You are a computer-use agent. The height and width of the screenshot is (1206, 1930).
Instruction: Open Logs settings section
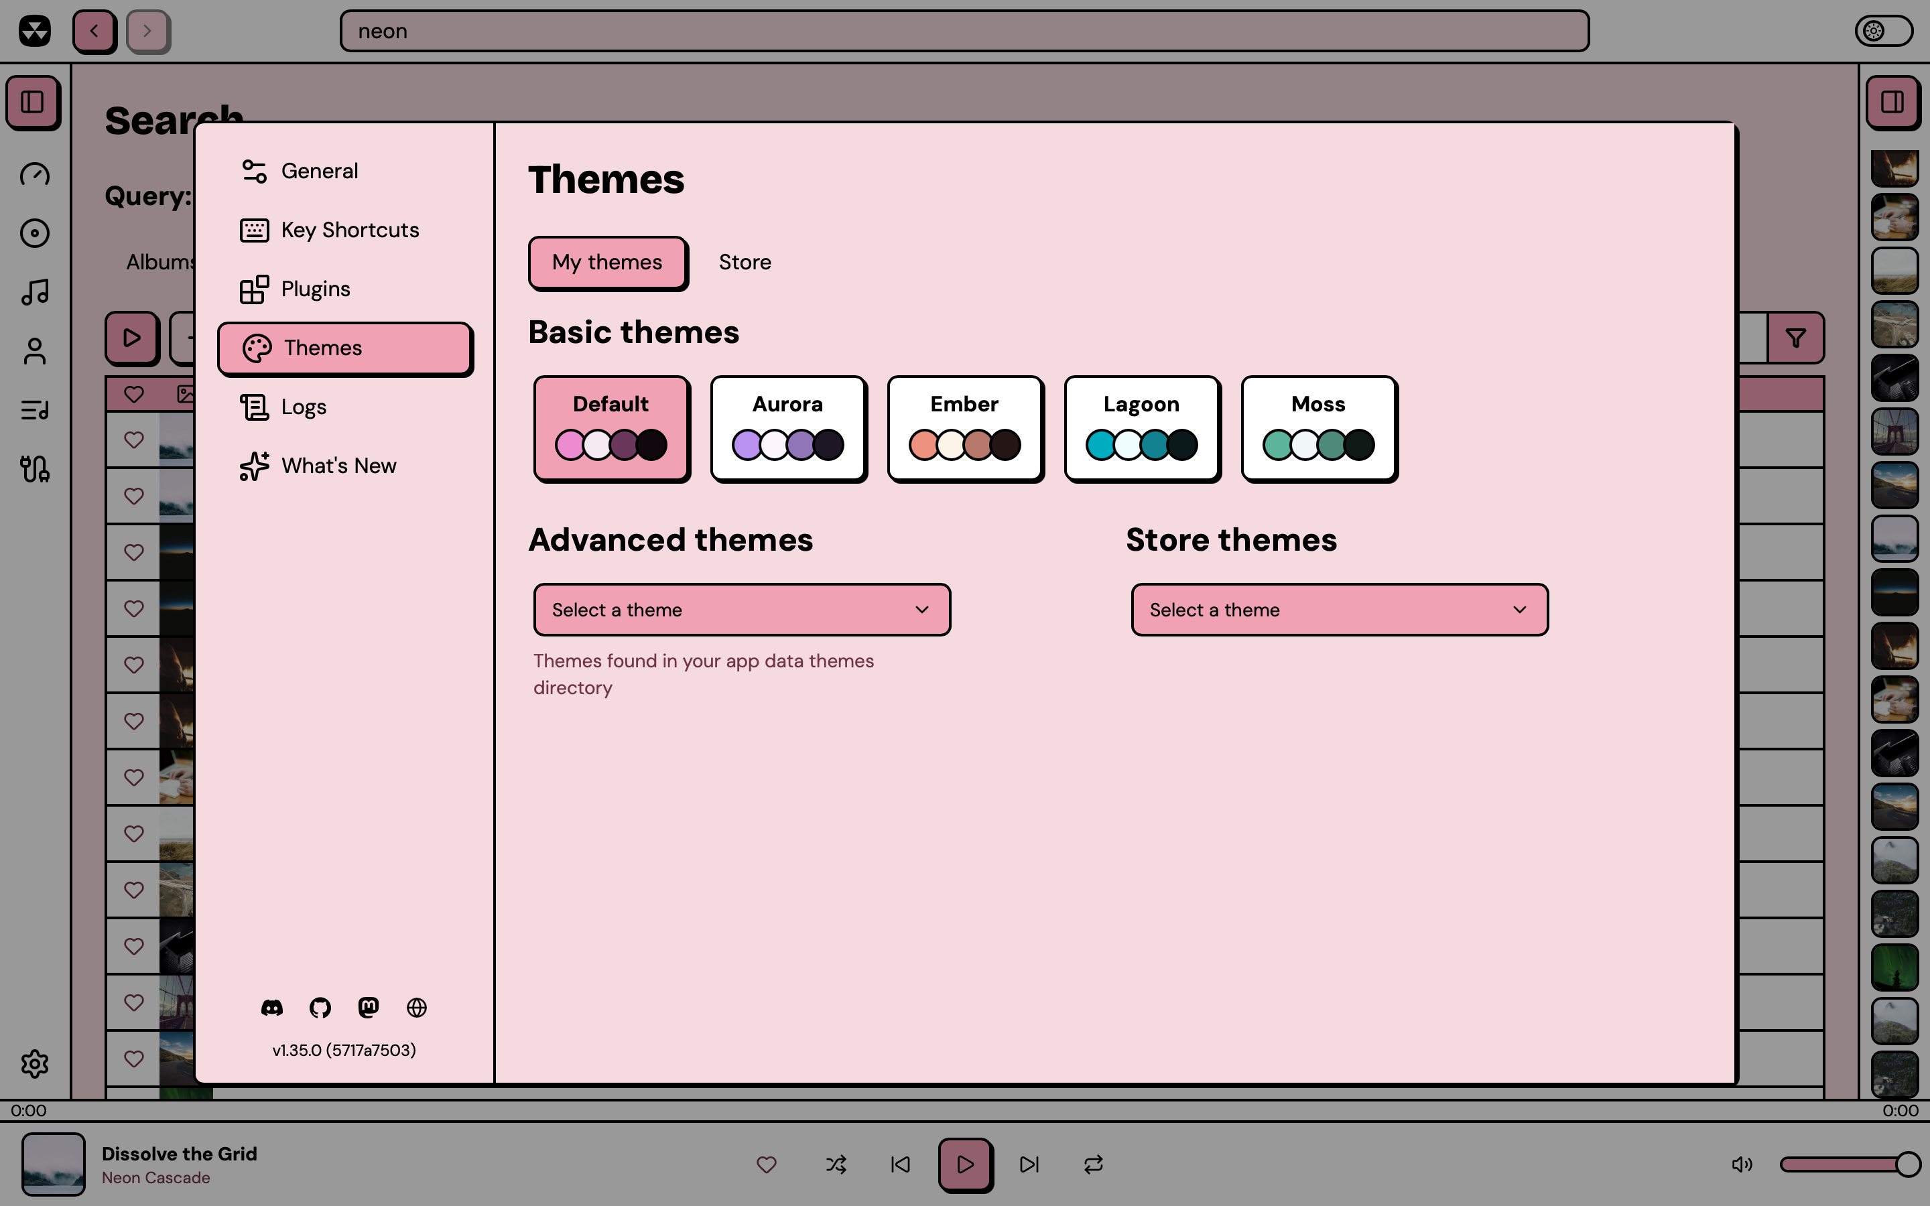point(345,407)
